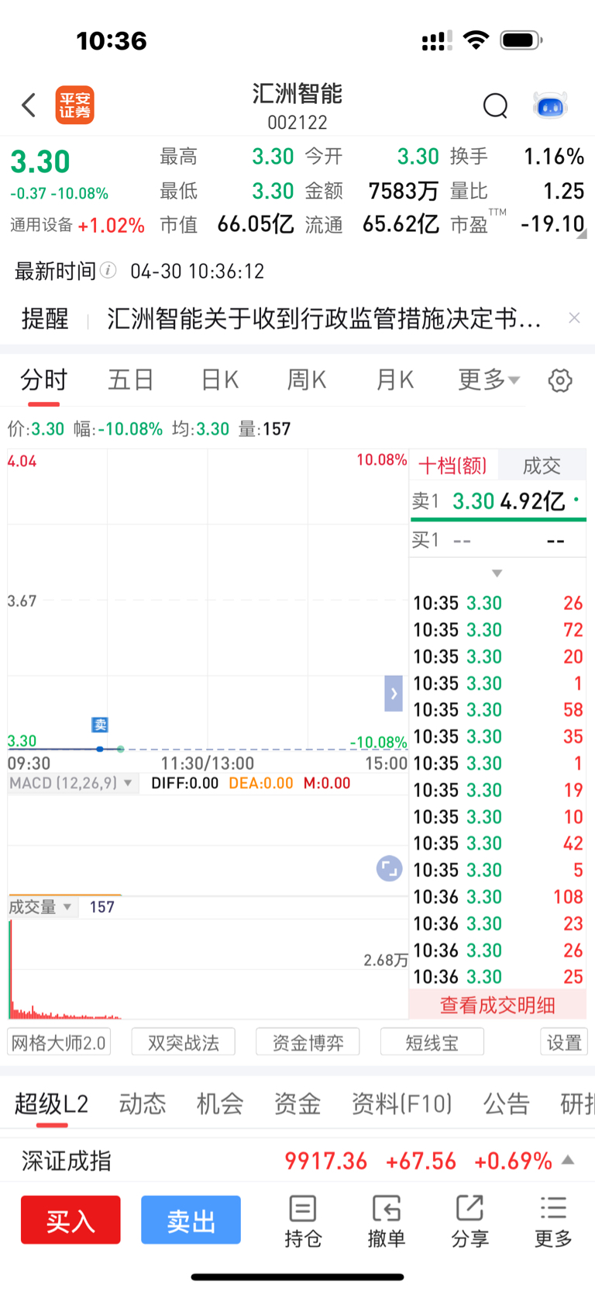The height and width of the screenshot is (1292, 595).
Task: Open 资金 tab
Action: 297,1103
